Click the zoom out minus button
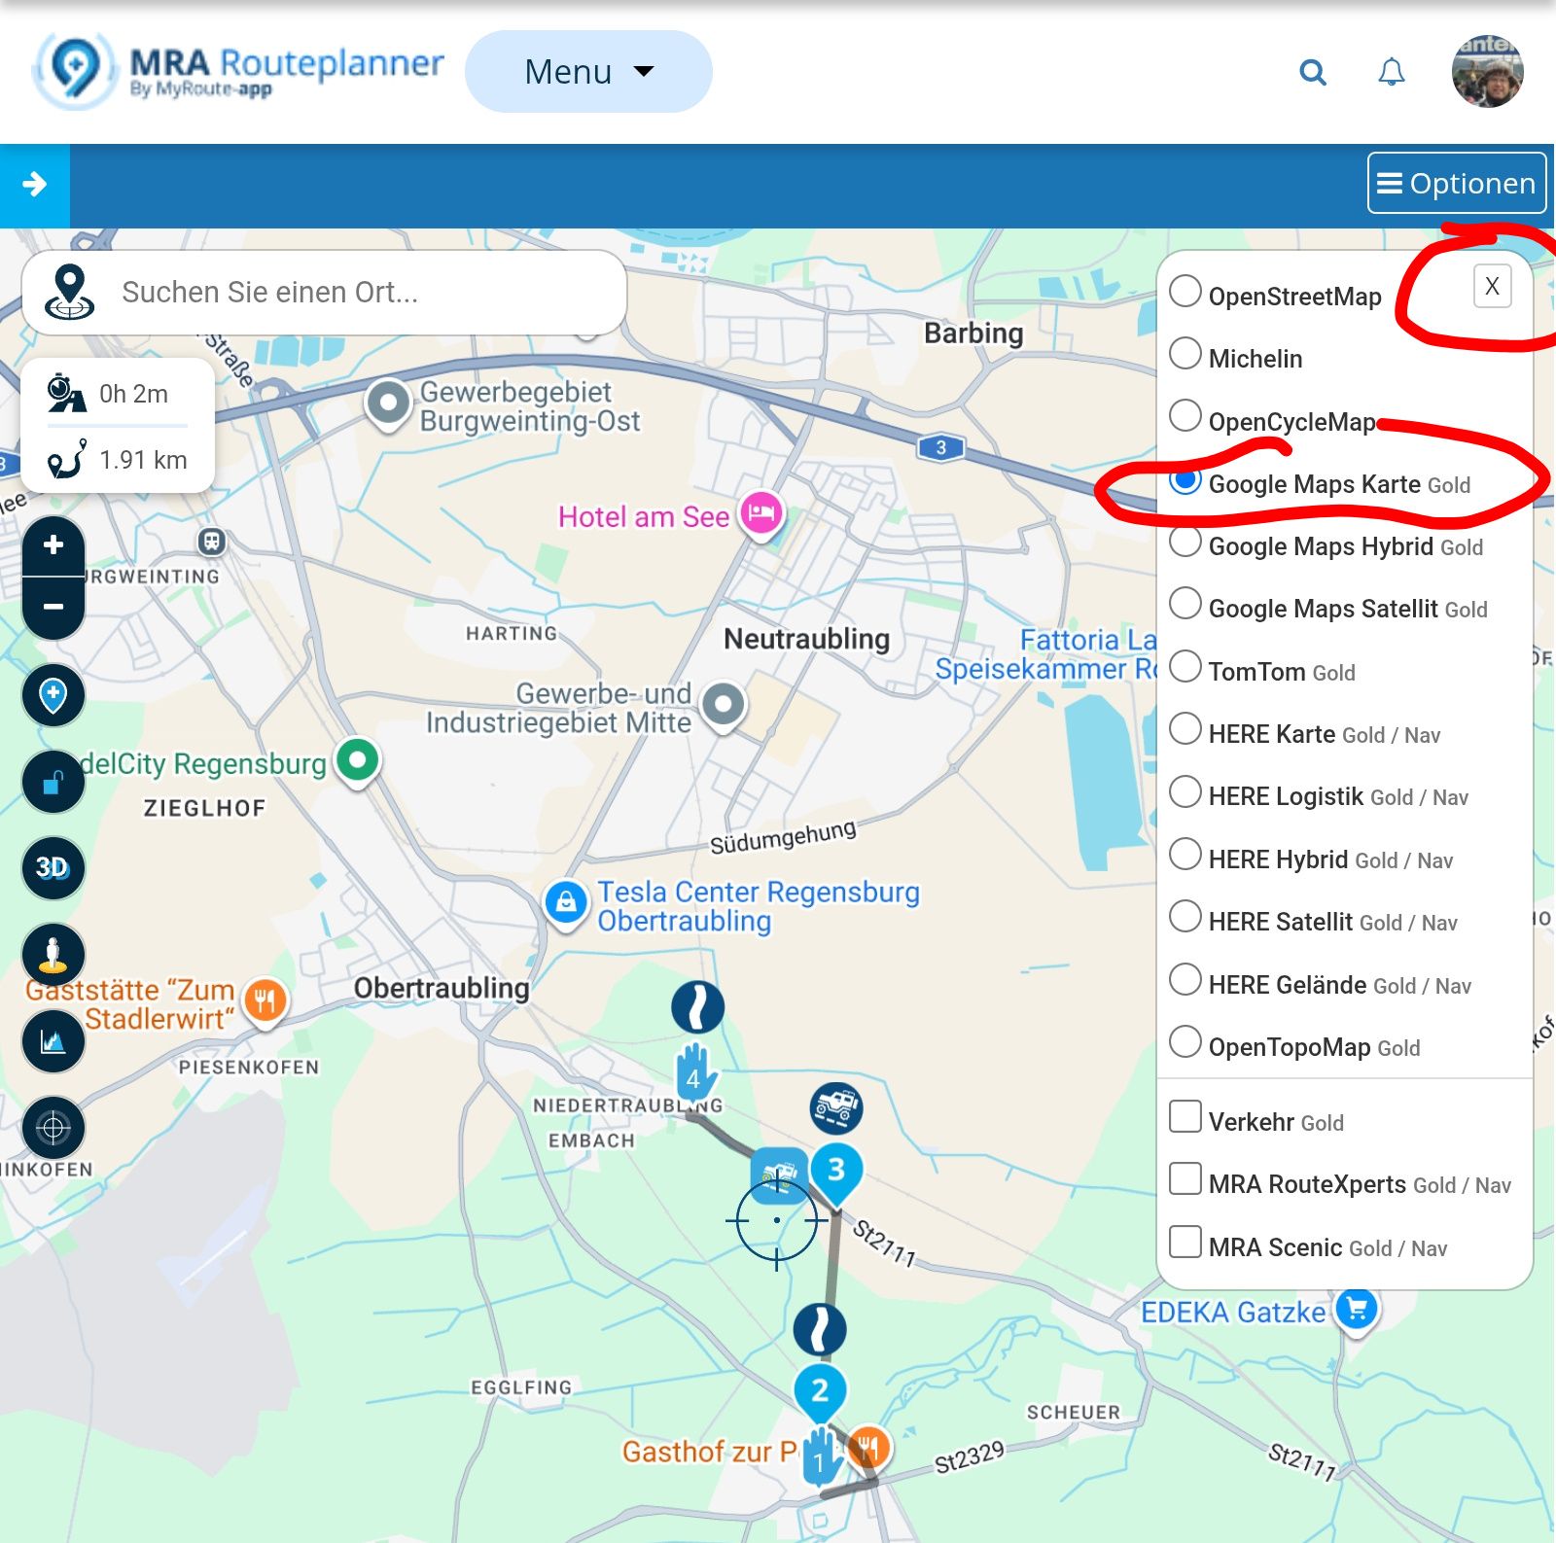Screen dimensions: 1556x1543 point(53,608)
